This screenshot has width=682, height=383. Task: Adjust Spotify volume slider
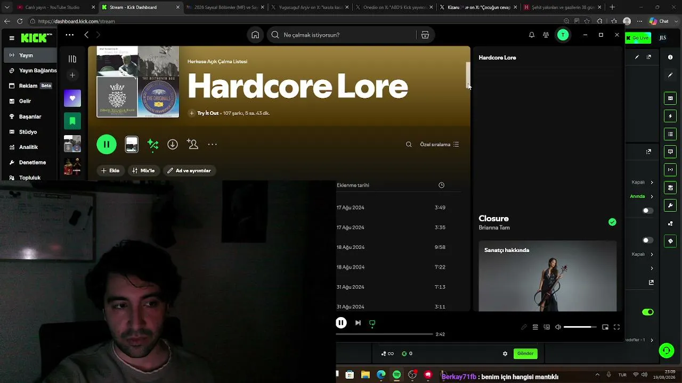click(x=580, y=327)
